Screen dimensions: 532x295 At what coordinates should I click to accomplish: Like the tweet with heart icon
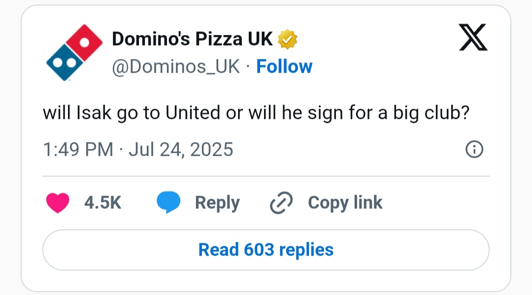58,203
